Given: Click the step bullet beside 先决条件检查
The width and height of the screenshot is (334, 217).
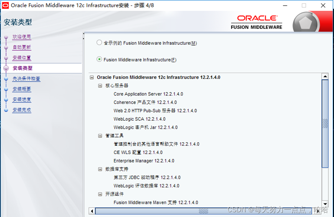Looking at the screenshot, I should [6, 79].
